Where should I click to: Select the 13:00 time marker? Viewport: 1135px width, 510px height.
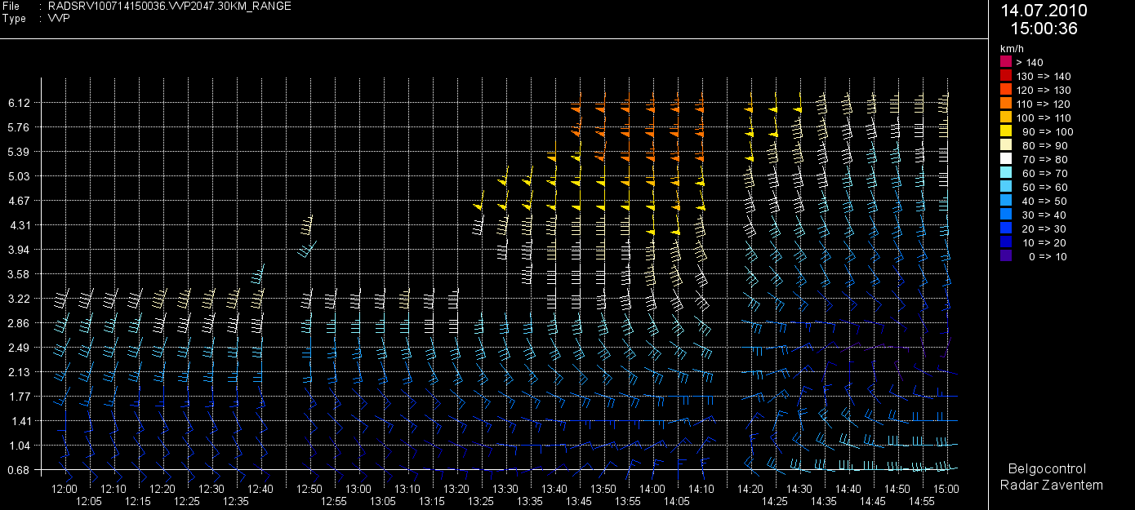pos(358,489)
